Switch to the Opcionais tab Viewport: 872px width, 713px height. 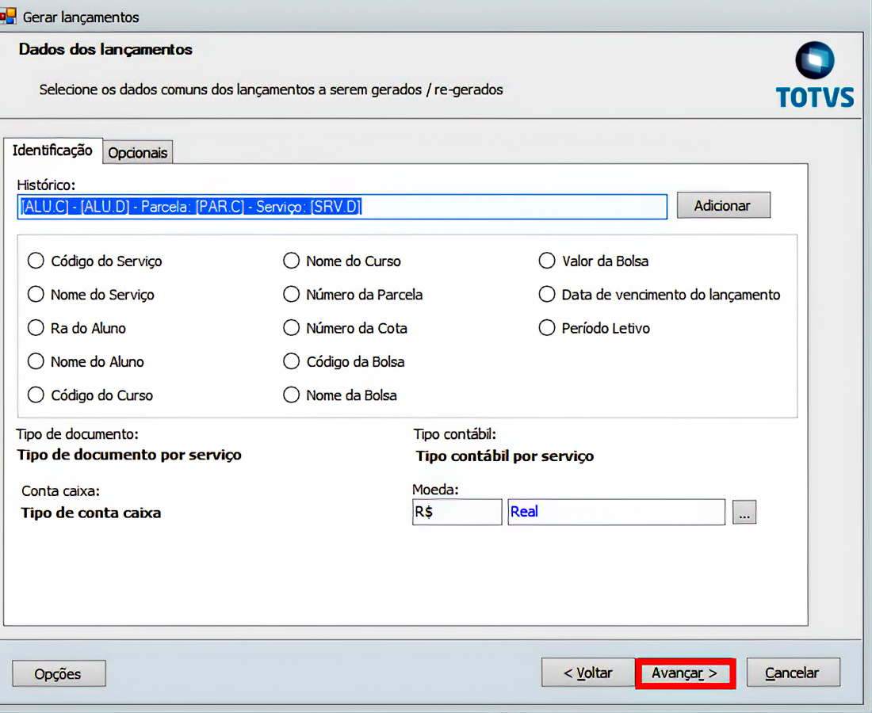point(138,153)
